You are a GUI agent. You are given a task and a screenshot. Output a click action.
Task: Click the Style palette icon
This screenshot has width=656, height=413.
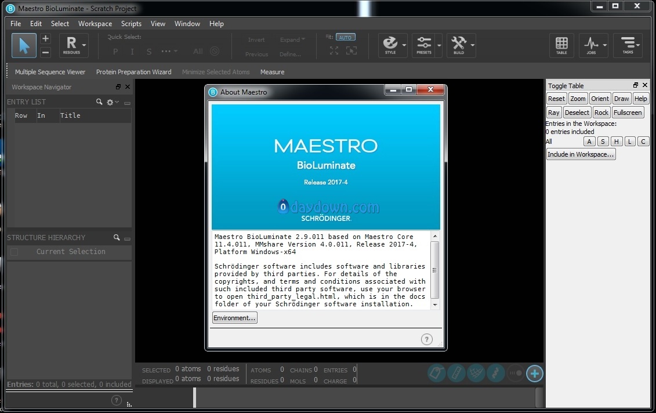tap(390, 45)
